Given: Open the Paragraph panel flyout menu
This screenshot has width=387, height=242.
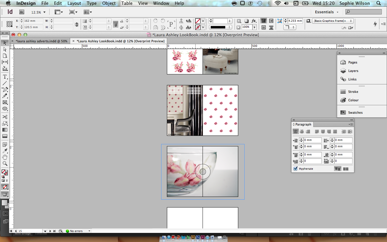Looking at the screenshot, I should pos(351,124).
